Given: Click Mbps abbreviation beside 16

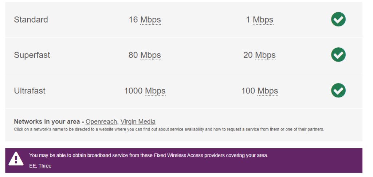Looking at the screenshot, I should pos(150,20).
